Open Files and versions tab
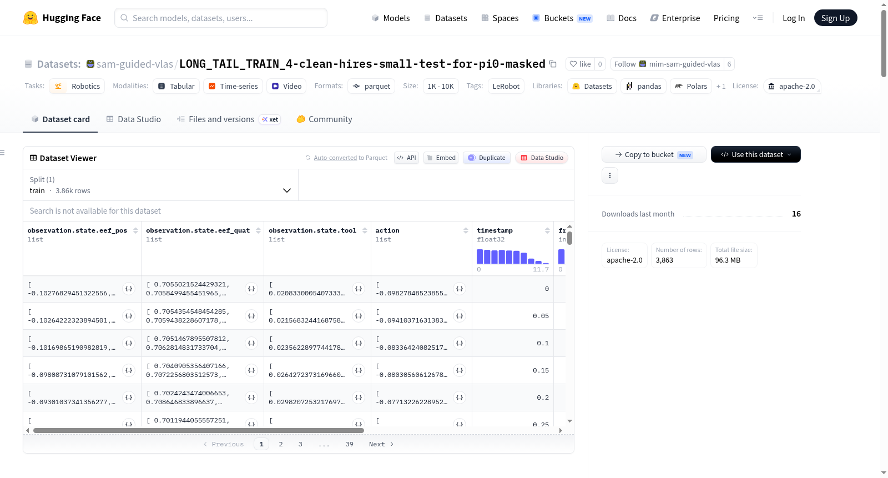Screen dimensions: 888x478 [229, 119]
